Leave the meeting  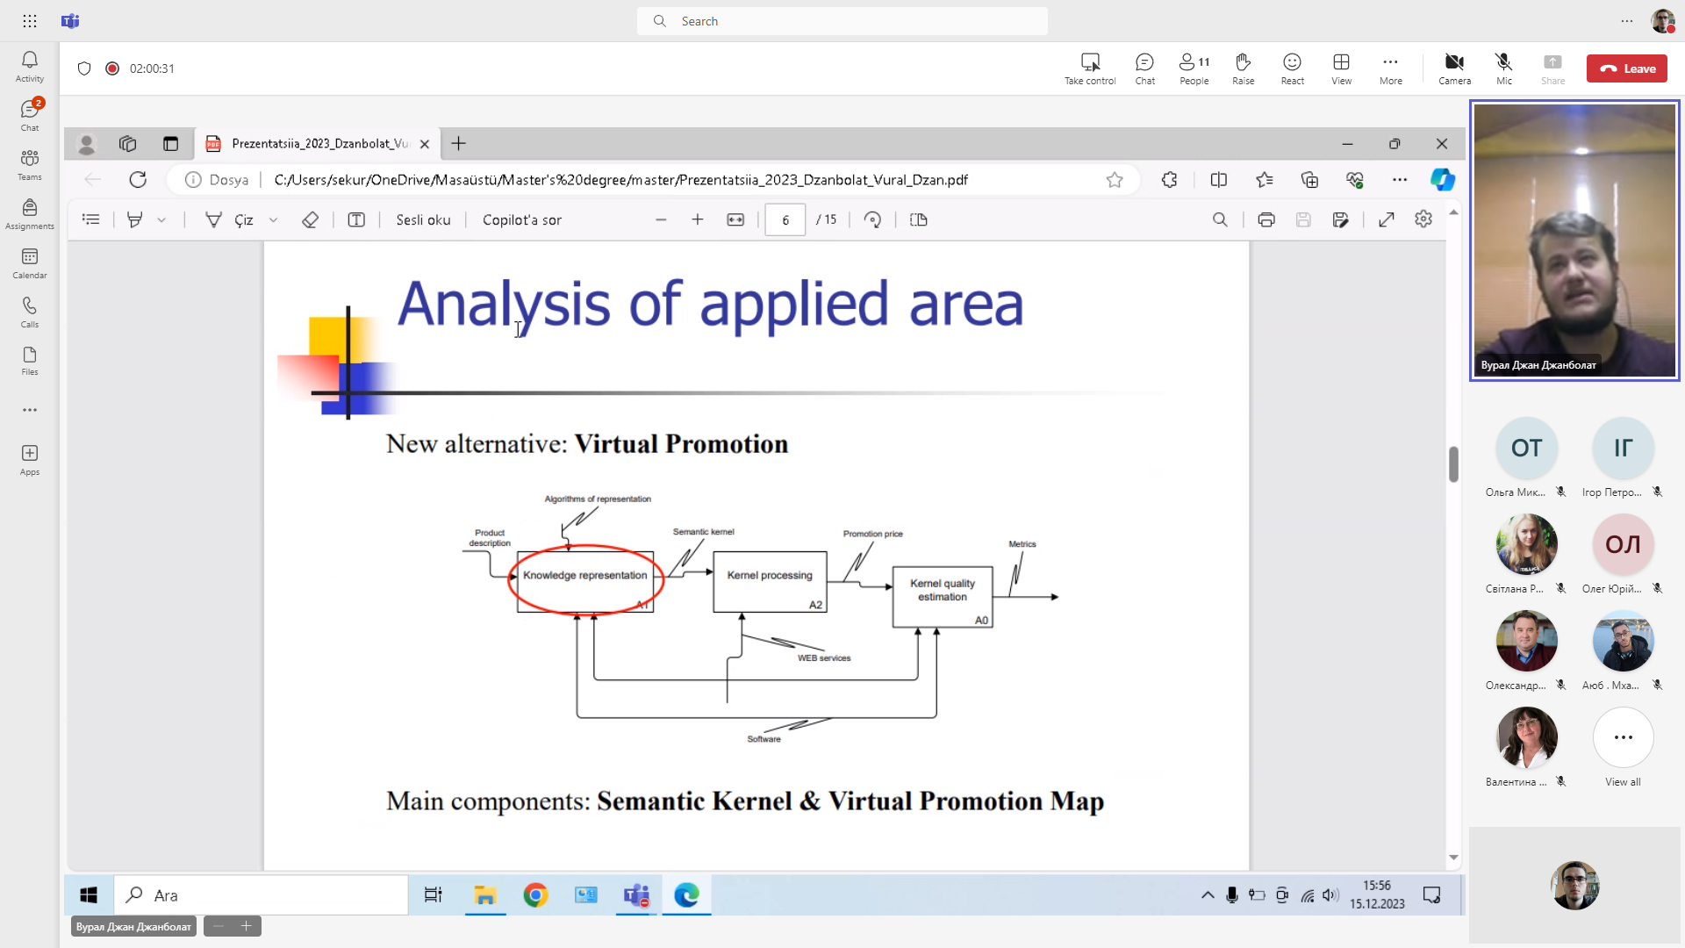[1626, 68]
